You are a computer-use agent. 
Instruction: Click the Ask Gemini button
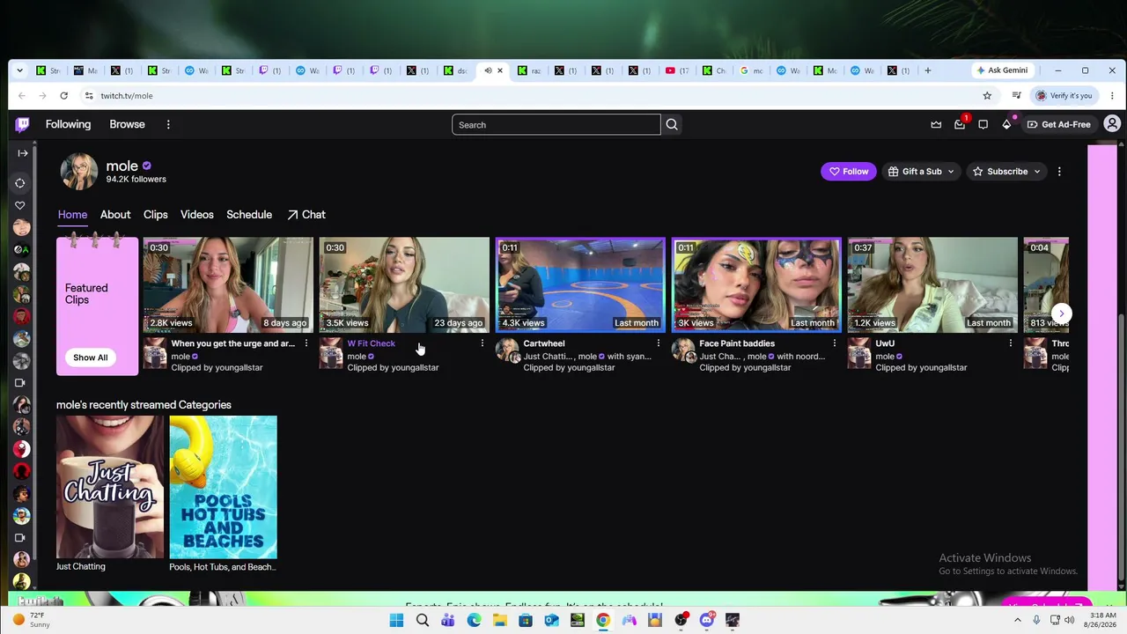1002,70
